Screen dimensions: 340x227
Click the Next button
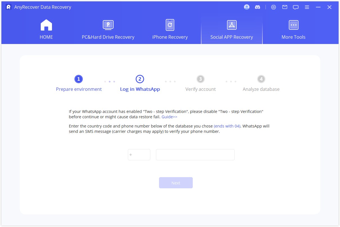(x=176, y=183)
